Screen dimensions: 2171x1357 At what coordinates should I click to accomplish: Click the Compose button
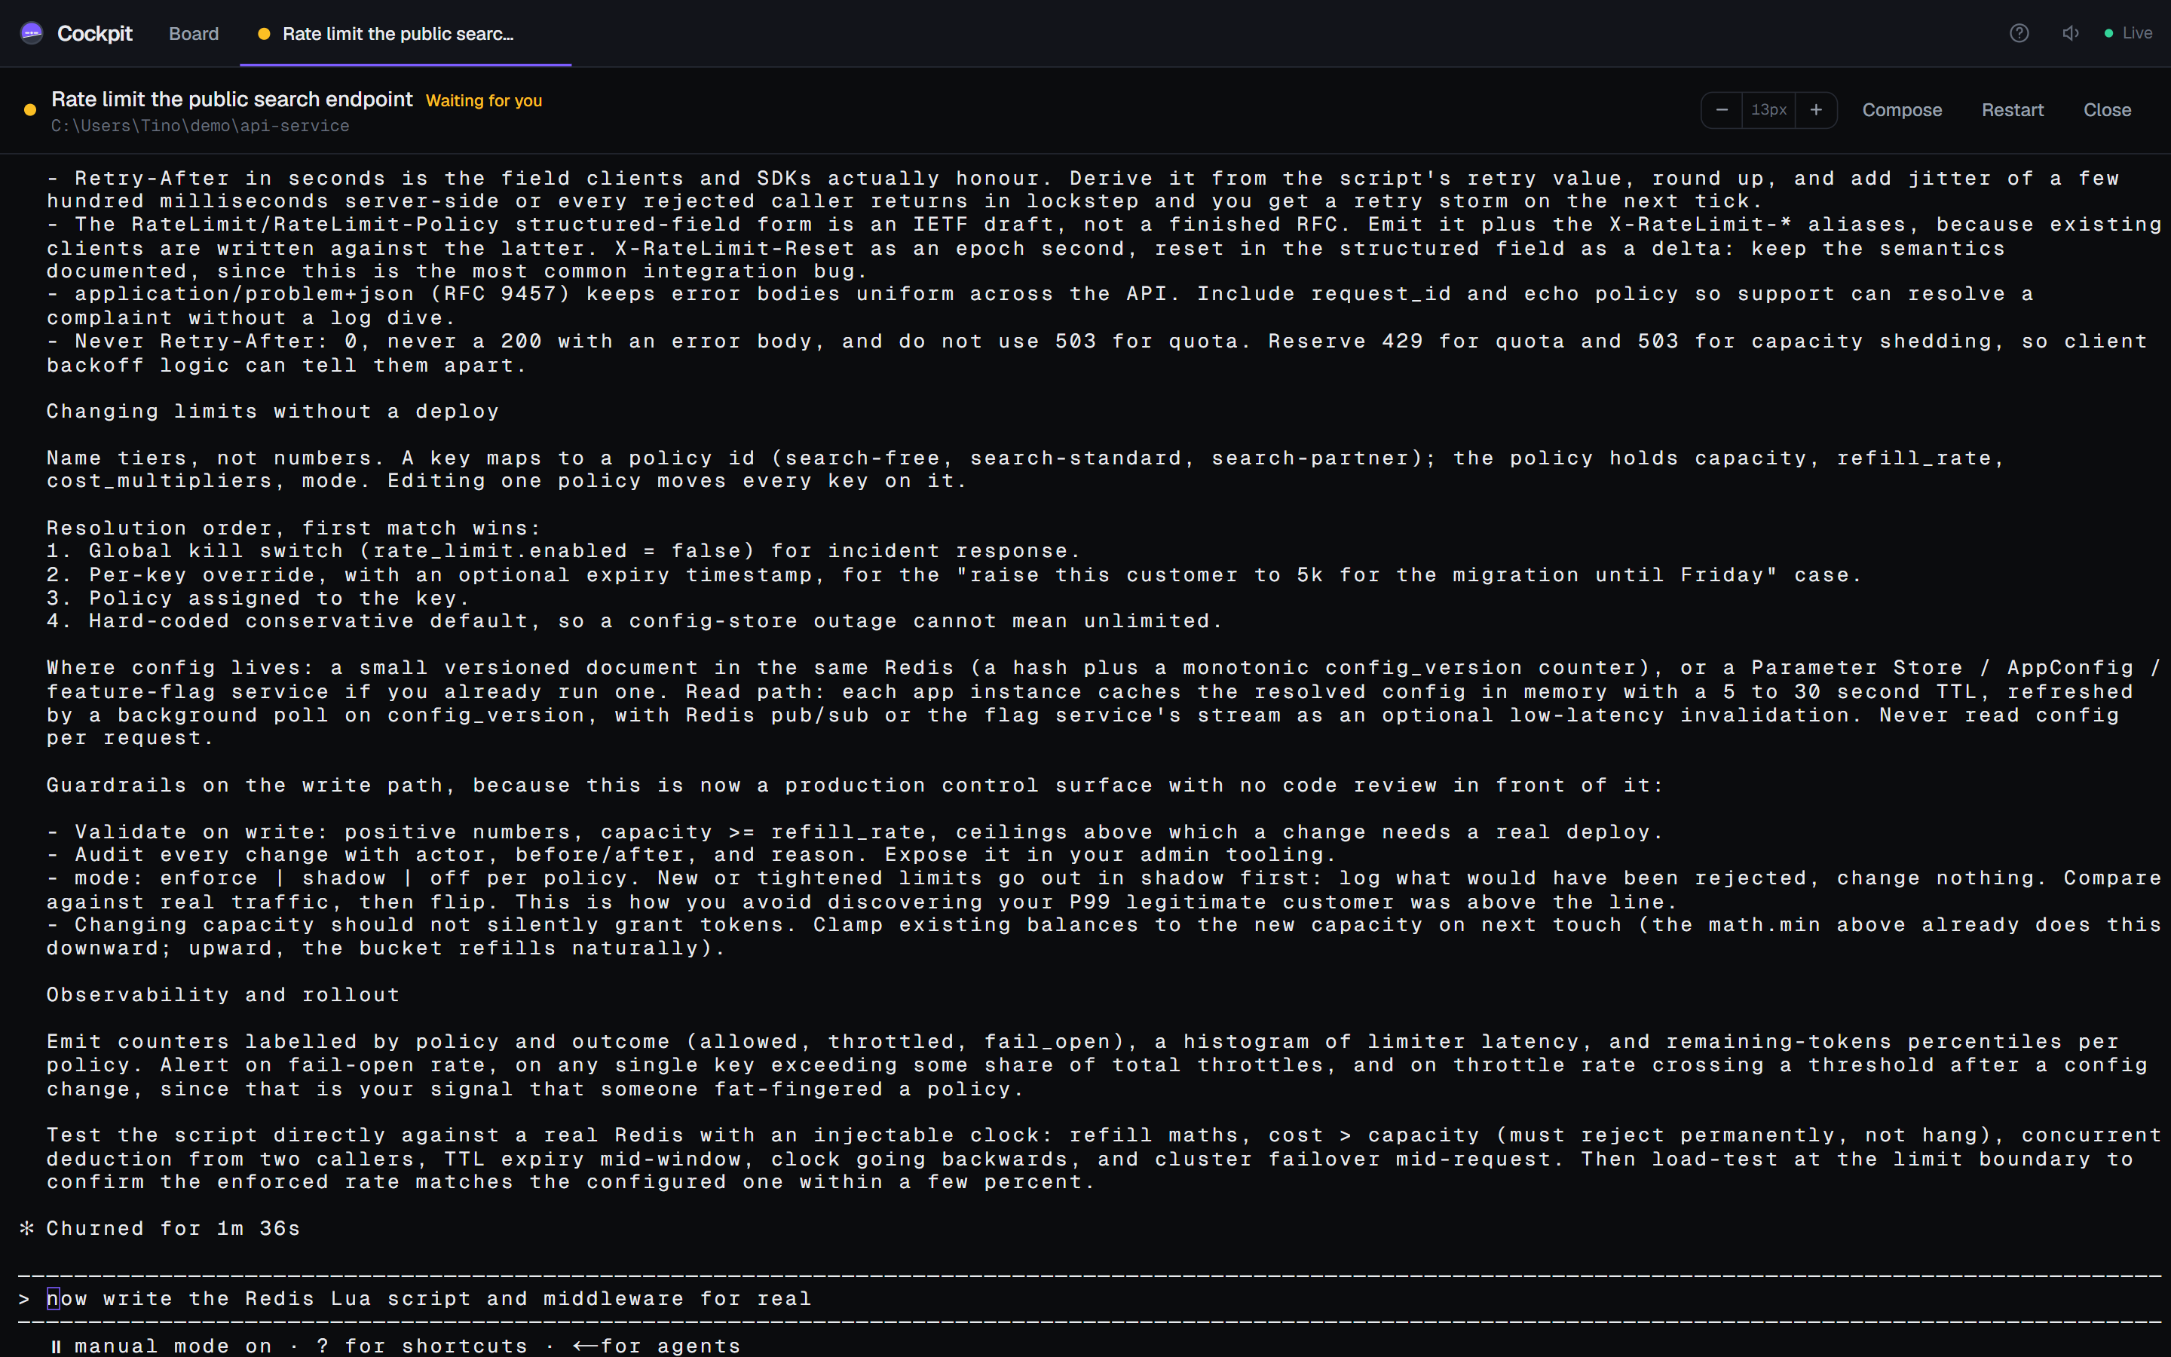point(1902,109)
